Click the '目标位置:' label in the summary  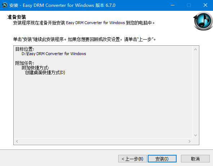25,49
